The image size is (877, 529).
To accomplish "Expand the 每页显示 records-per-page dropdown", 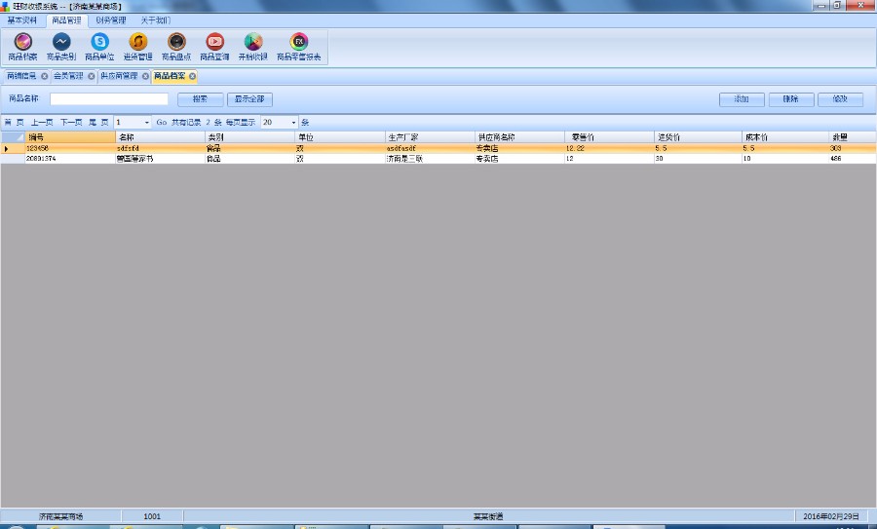I will coord(293,123).
